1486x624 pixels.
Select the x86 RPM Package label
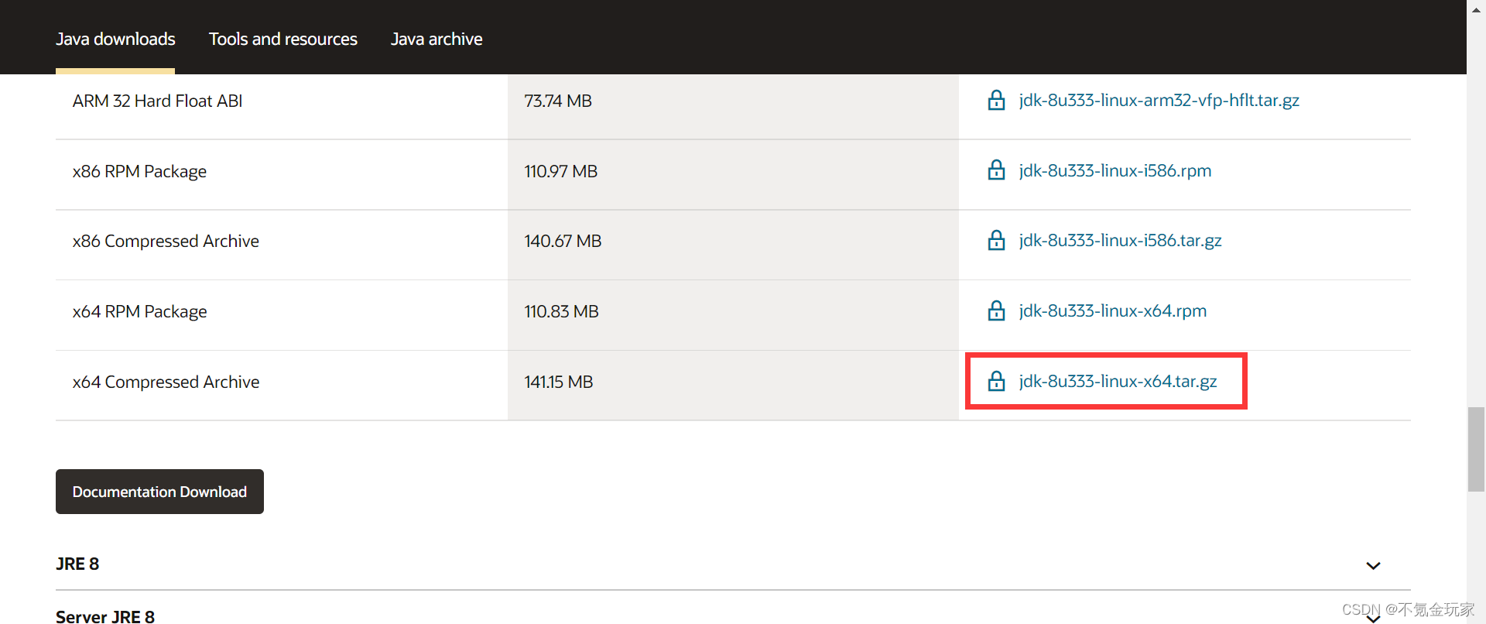139,172
